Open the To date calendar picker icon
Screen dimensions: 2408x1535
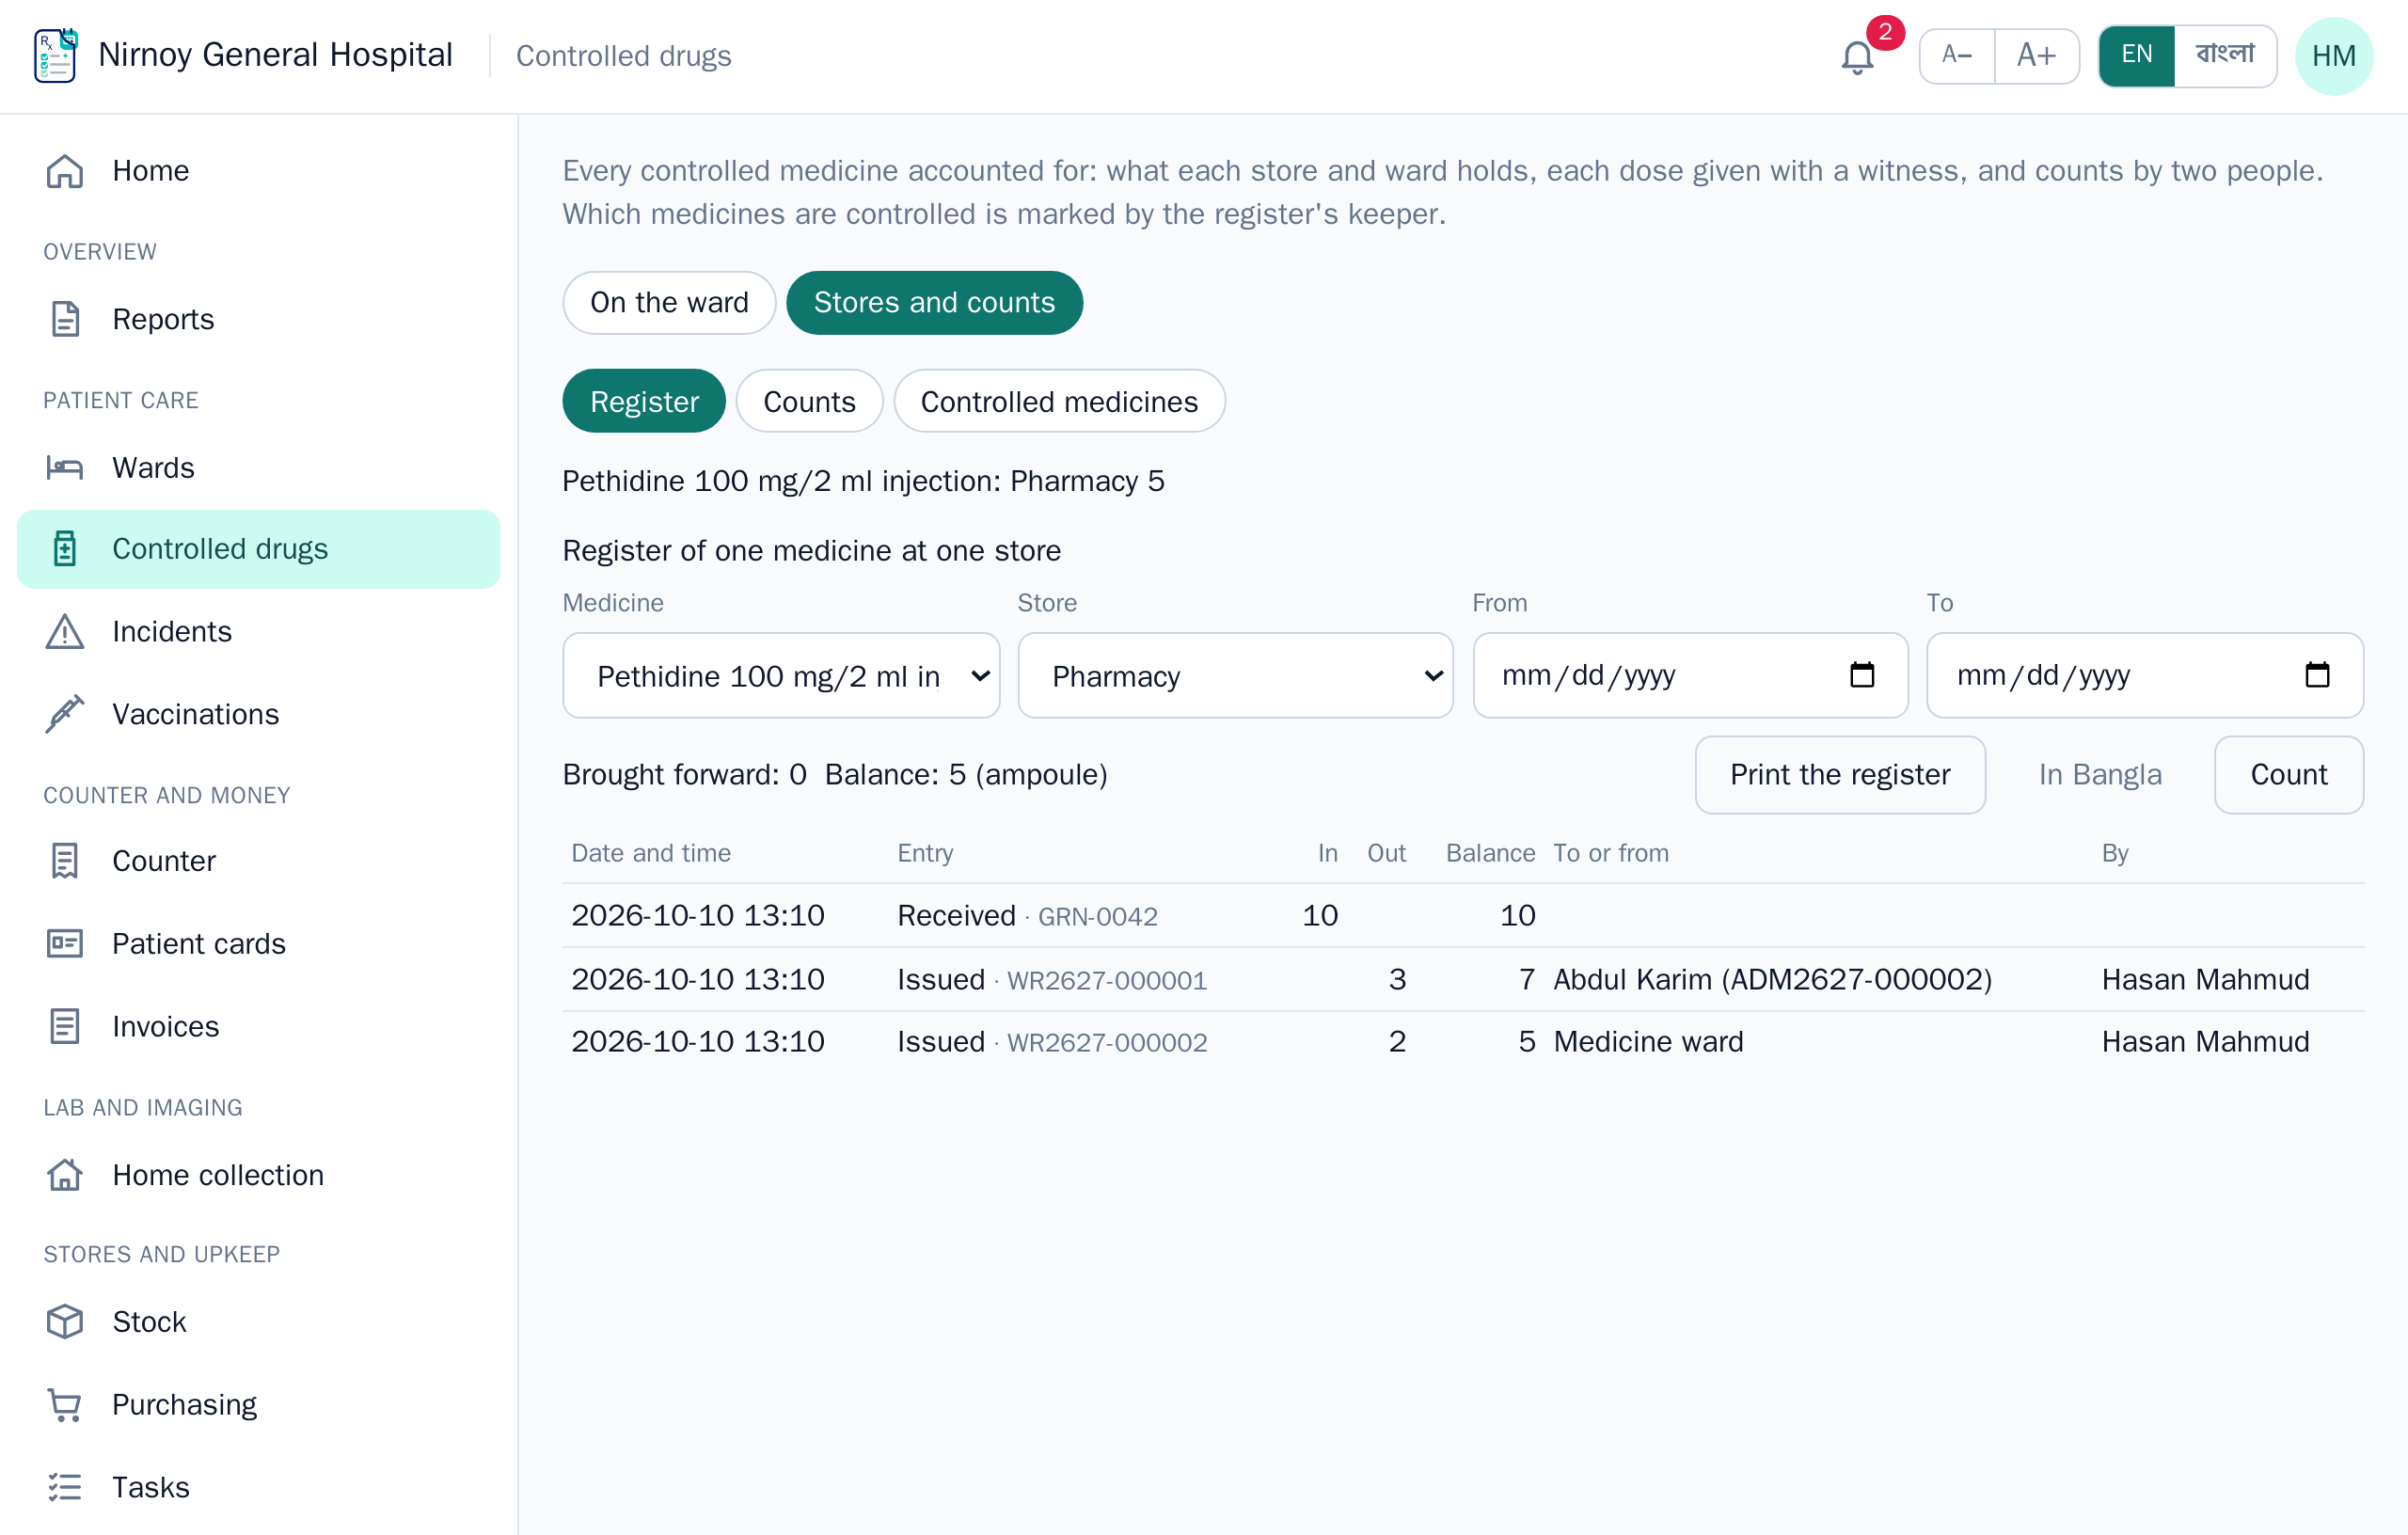(x=2317, y=675)
